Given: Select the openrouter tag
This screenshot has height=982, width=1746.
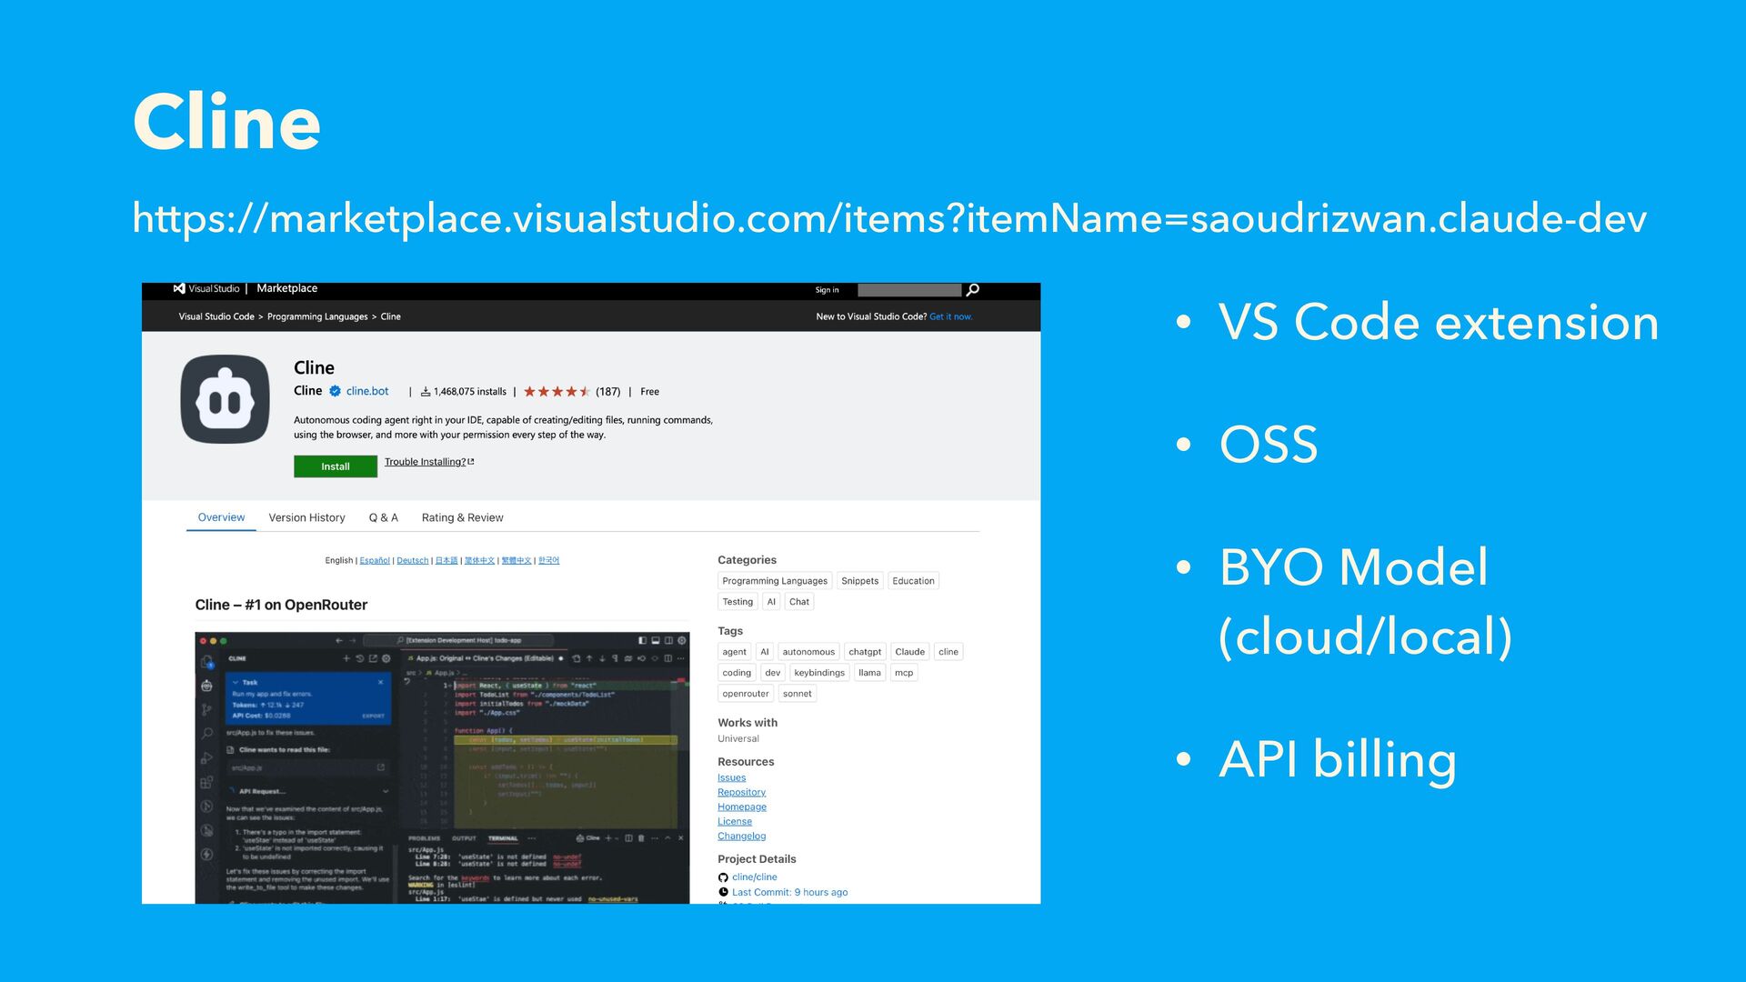Looking at the screenshot, I should [x=745, y=694].
